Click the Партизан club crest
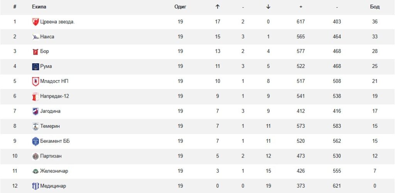 coord(35,156)
